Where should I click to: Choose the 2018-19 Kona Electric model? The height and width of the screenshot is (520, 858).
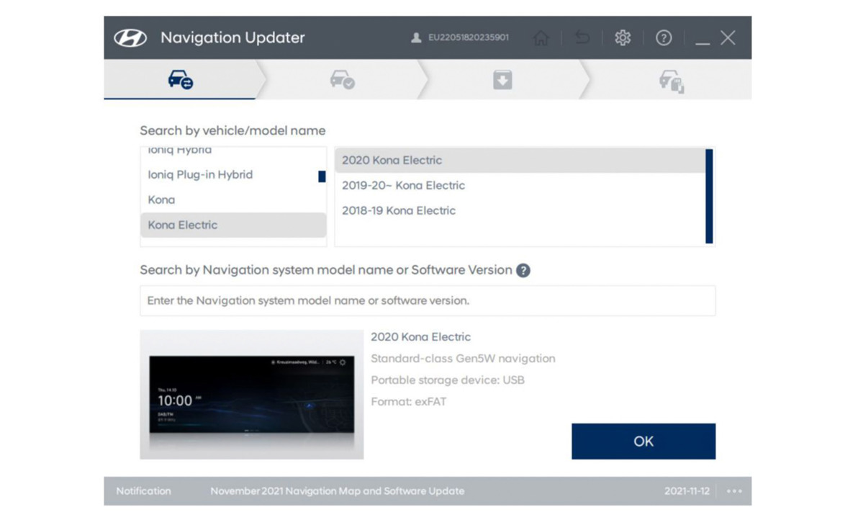pos(520,211)
